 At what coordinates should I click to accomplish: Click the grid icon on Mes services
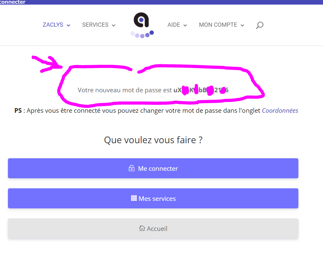tap(134, 198)
